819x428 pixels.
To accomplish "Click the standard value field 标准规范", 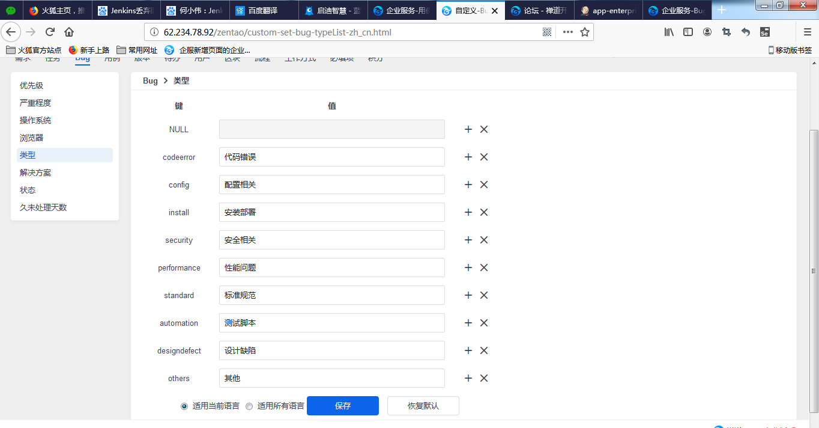I will click(331, 295).
